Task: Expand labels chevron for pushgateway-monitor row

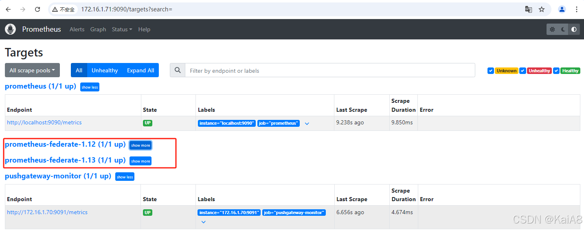Action: point(204,222)
